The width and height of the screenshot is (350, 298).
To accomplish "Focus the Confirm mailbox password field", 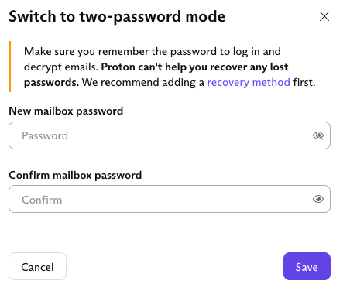I will (170, 199).
